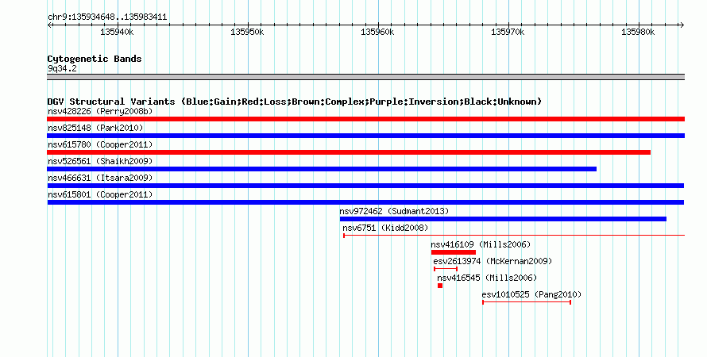Viewport: 707px width, 357px height.
Task: Select the red esv1010525 bracket line
Action: [527, 302]
